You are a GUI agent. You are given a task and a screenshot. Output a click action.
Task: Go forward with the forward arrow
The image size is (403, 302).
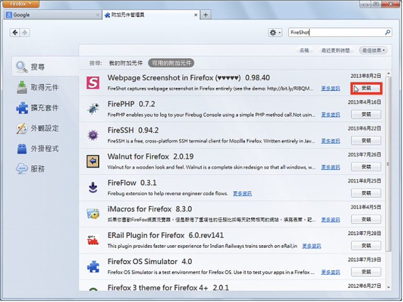[25, 32]
